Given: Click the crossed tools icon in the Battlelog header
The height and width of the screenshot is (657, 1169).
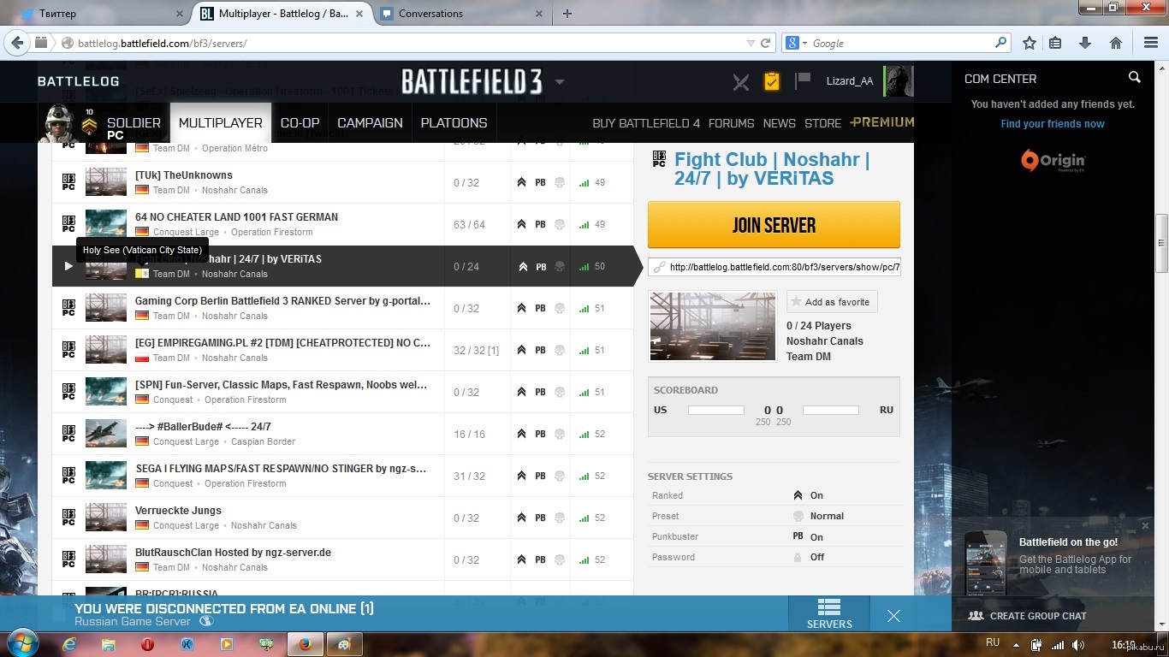Looking at the screenshot, I should pos(741,81).
